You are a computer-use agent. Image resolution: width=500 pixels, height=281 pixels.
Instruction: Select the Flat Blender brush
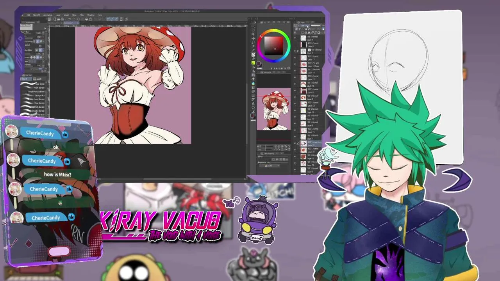coord(32,103)
